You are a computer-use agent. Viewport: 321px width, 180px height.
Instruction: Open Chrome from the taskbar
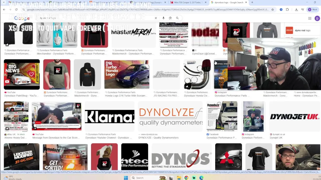186,178
